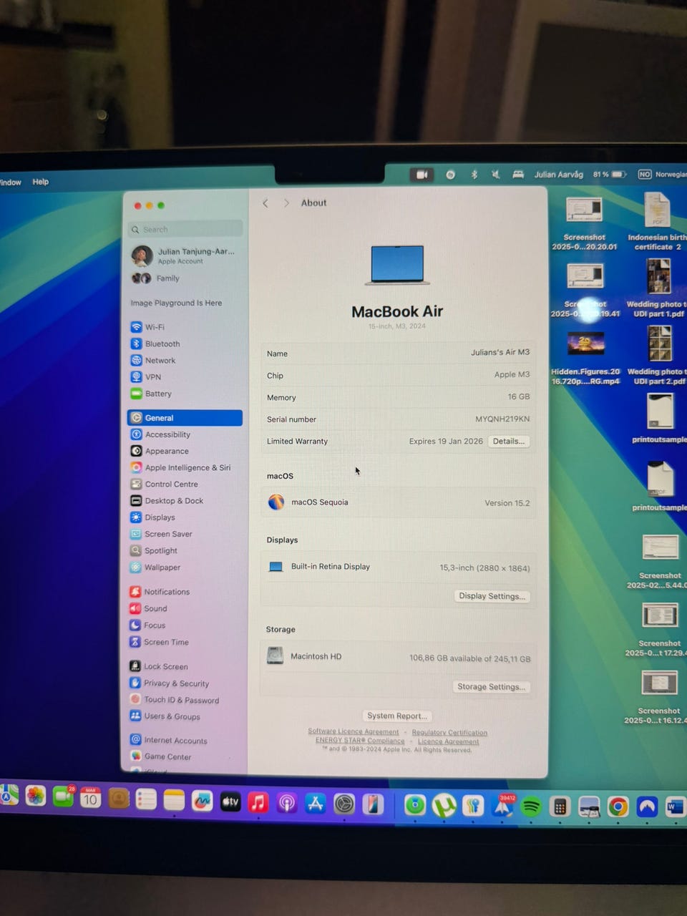Open ENERGY STAR Compliance link
Viewport: 687px width, 916px height.
coord(360,741)
